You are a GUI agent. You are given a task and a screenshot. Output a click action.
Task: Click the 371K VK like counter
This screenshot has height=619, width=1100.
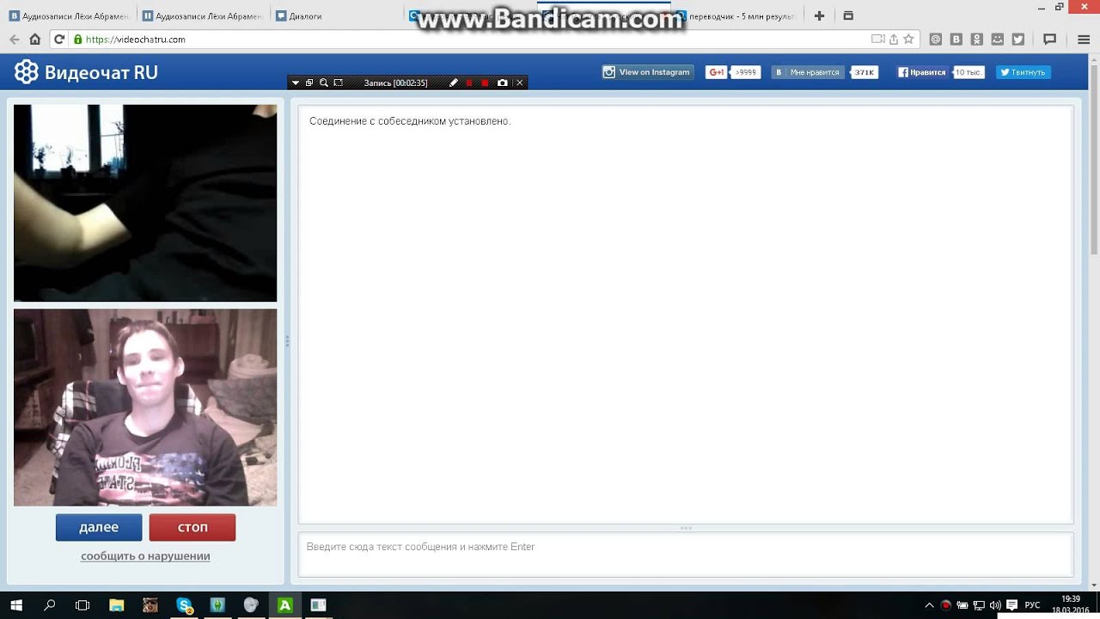(x=865, y=72)
